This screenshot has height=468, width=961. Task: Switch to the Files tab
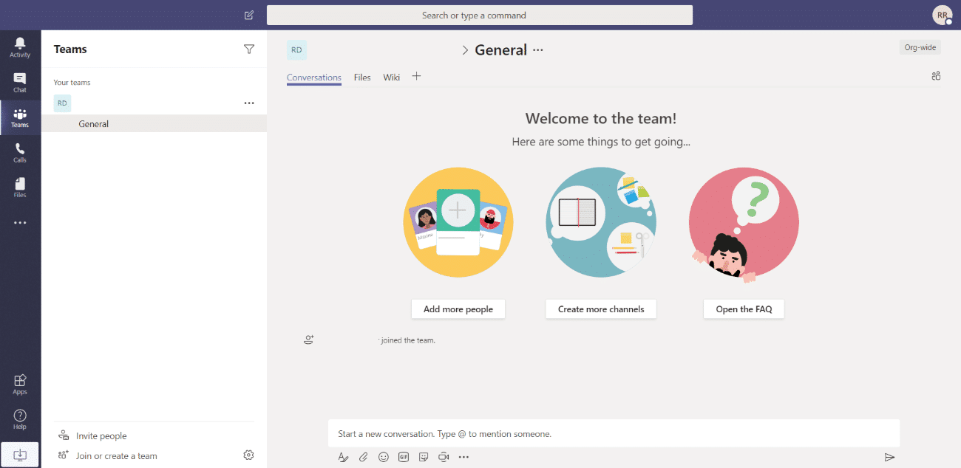(361, 77)
